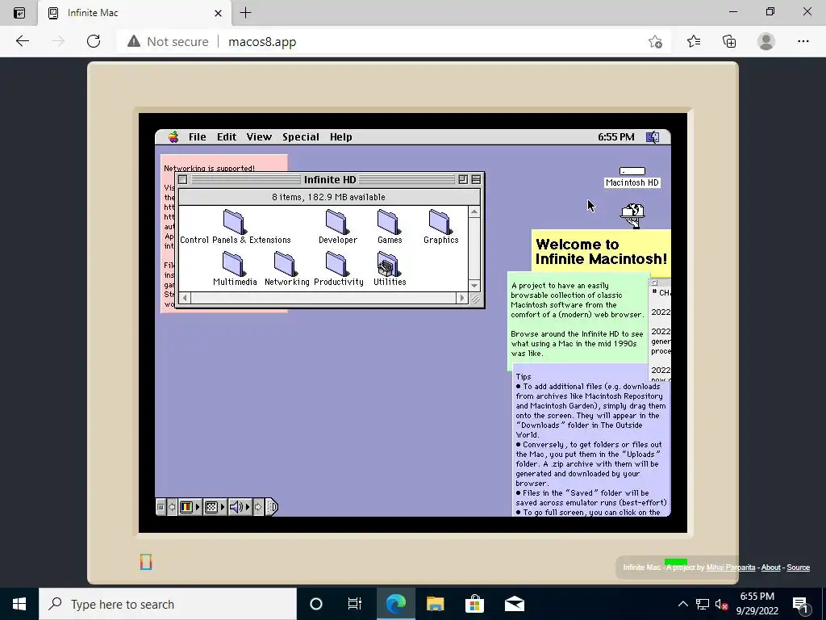826x620 pixels.
Task: Show hidden system tray icons
Action: (682, 604)
